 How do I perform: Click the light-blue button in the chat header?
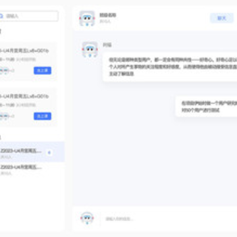[222, 18]
